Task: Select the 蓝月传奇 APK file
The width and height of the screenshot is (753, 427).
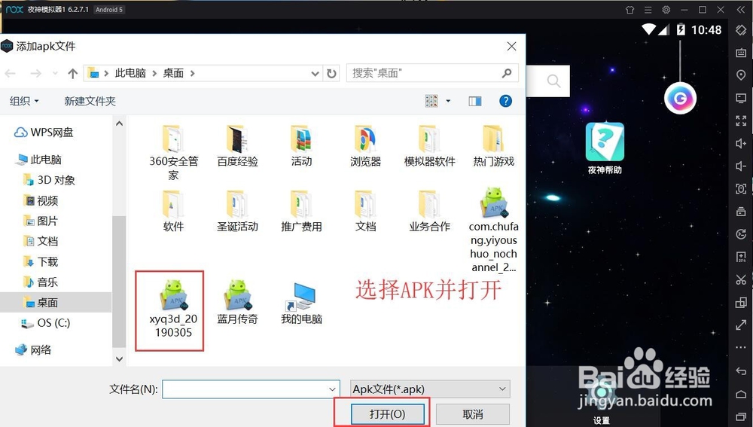Action: pyautogui.click(x=237, y=303)
